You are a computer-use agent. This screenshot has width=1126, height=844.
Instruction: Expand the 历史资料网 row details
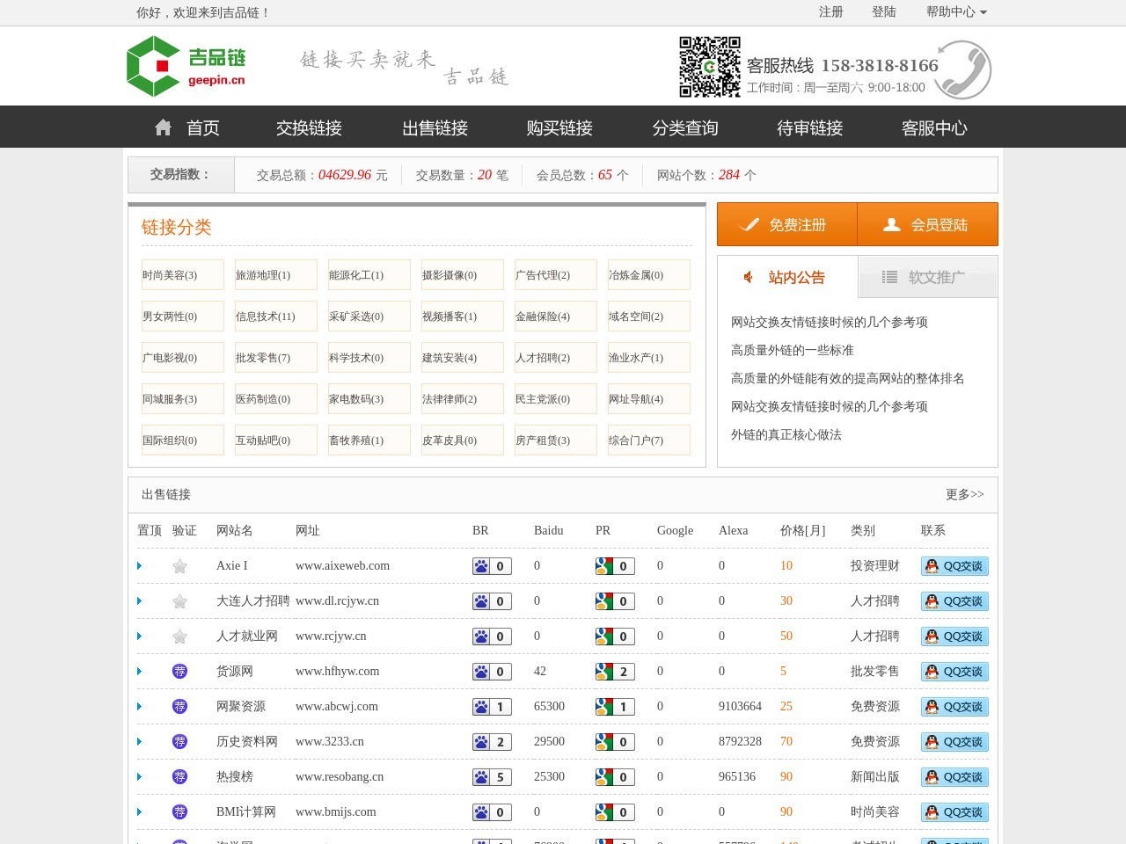(x=139, y=741)
